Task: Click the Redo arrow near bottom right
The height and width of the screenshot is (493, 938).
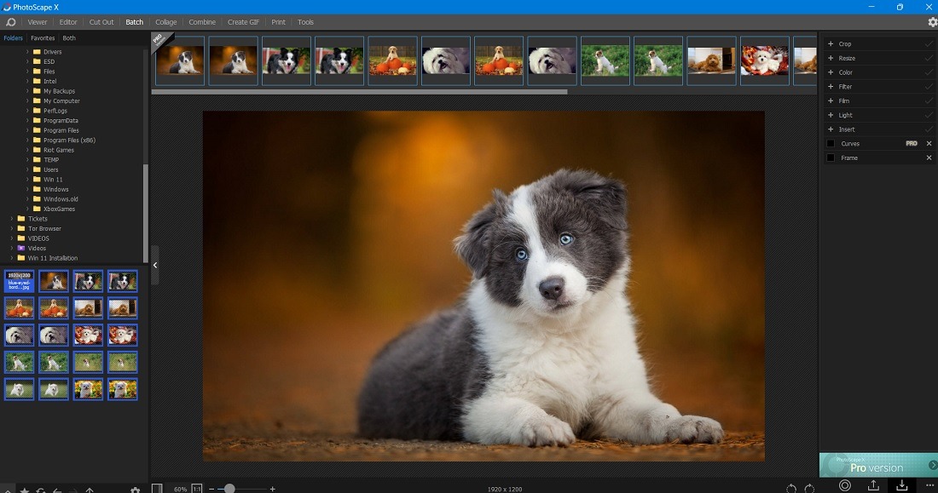Action: [808, 486]
